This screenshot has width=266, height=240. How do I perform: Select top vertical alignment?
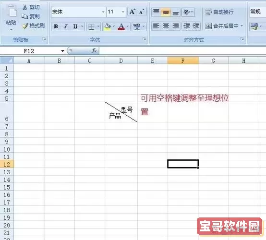(156, 12)
